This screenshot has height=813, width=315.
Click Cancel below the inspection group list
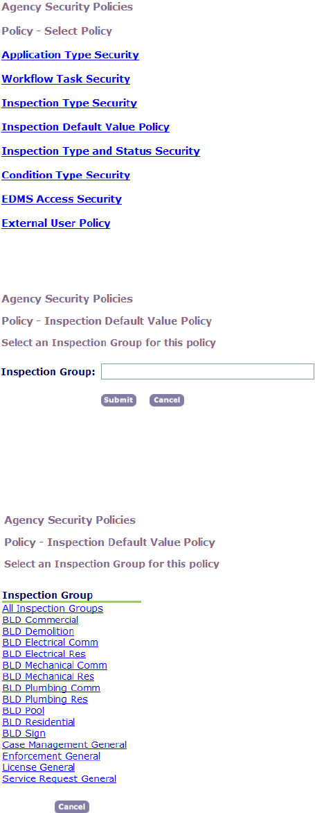pos(73,807)
